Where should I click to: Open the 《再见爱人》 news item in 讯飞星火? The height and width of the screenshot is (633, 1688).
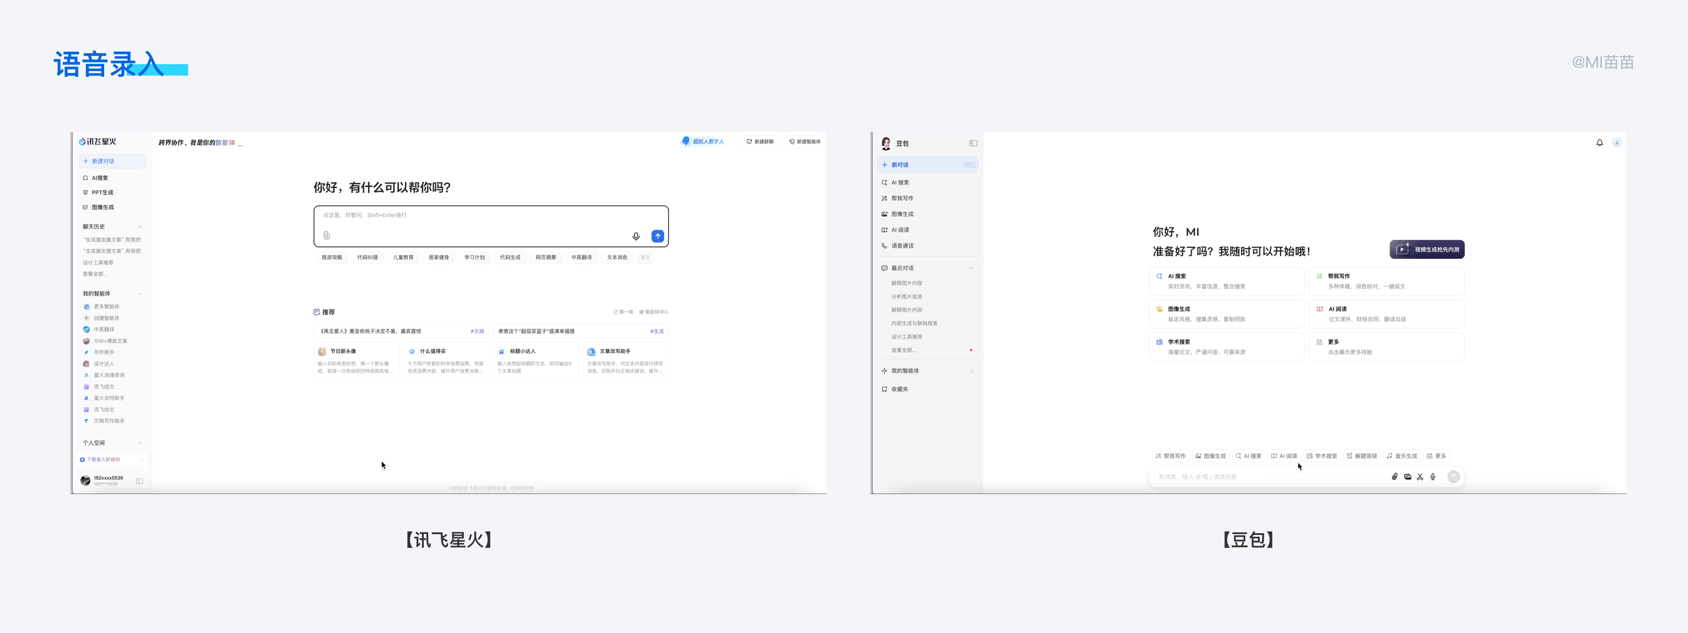pyautogui.click(x=402, y=331)
